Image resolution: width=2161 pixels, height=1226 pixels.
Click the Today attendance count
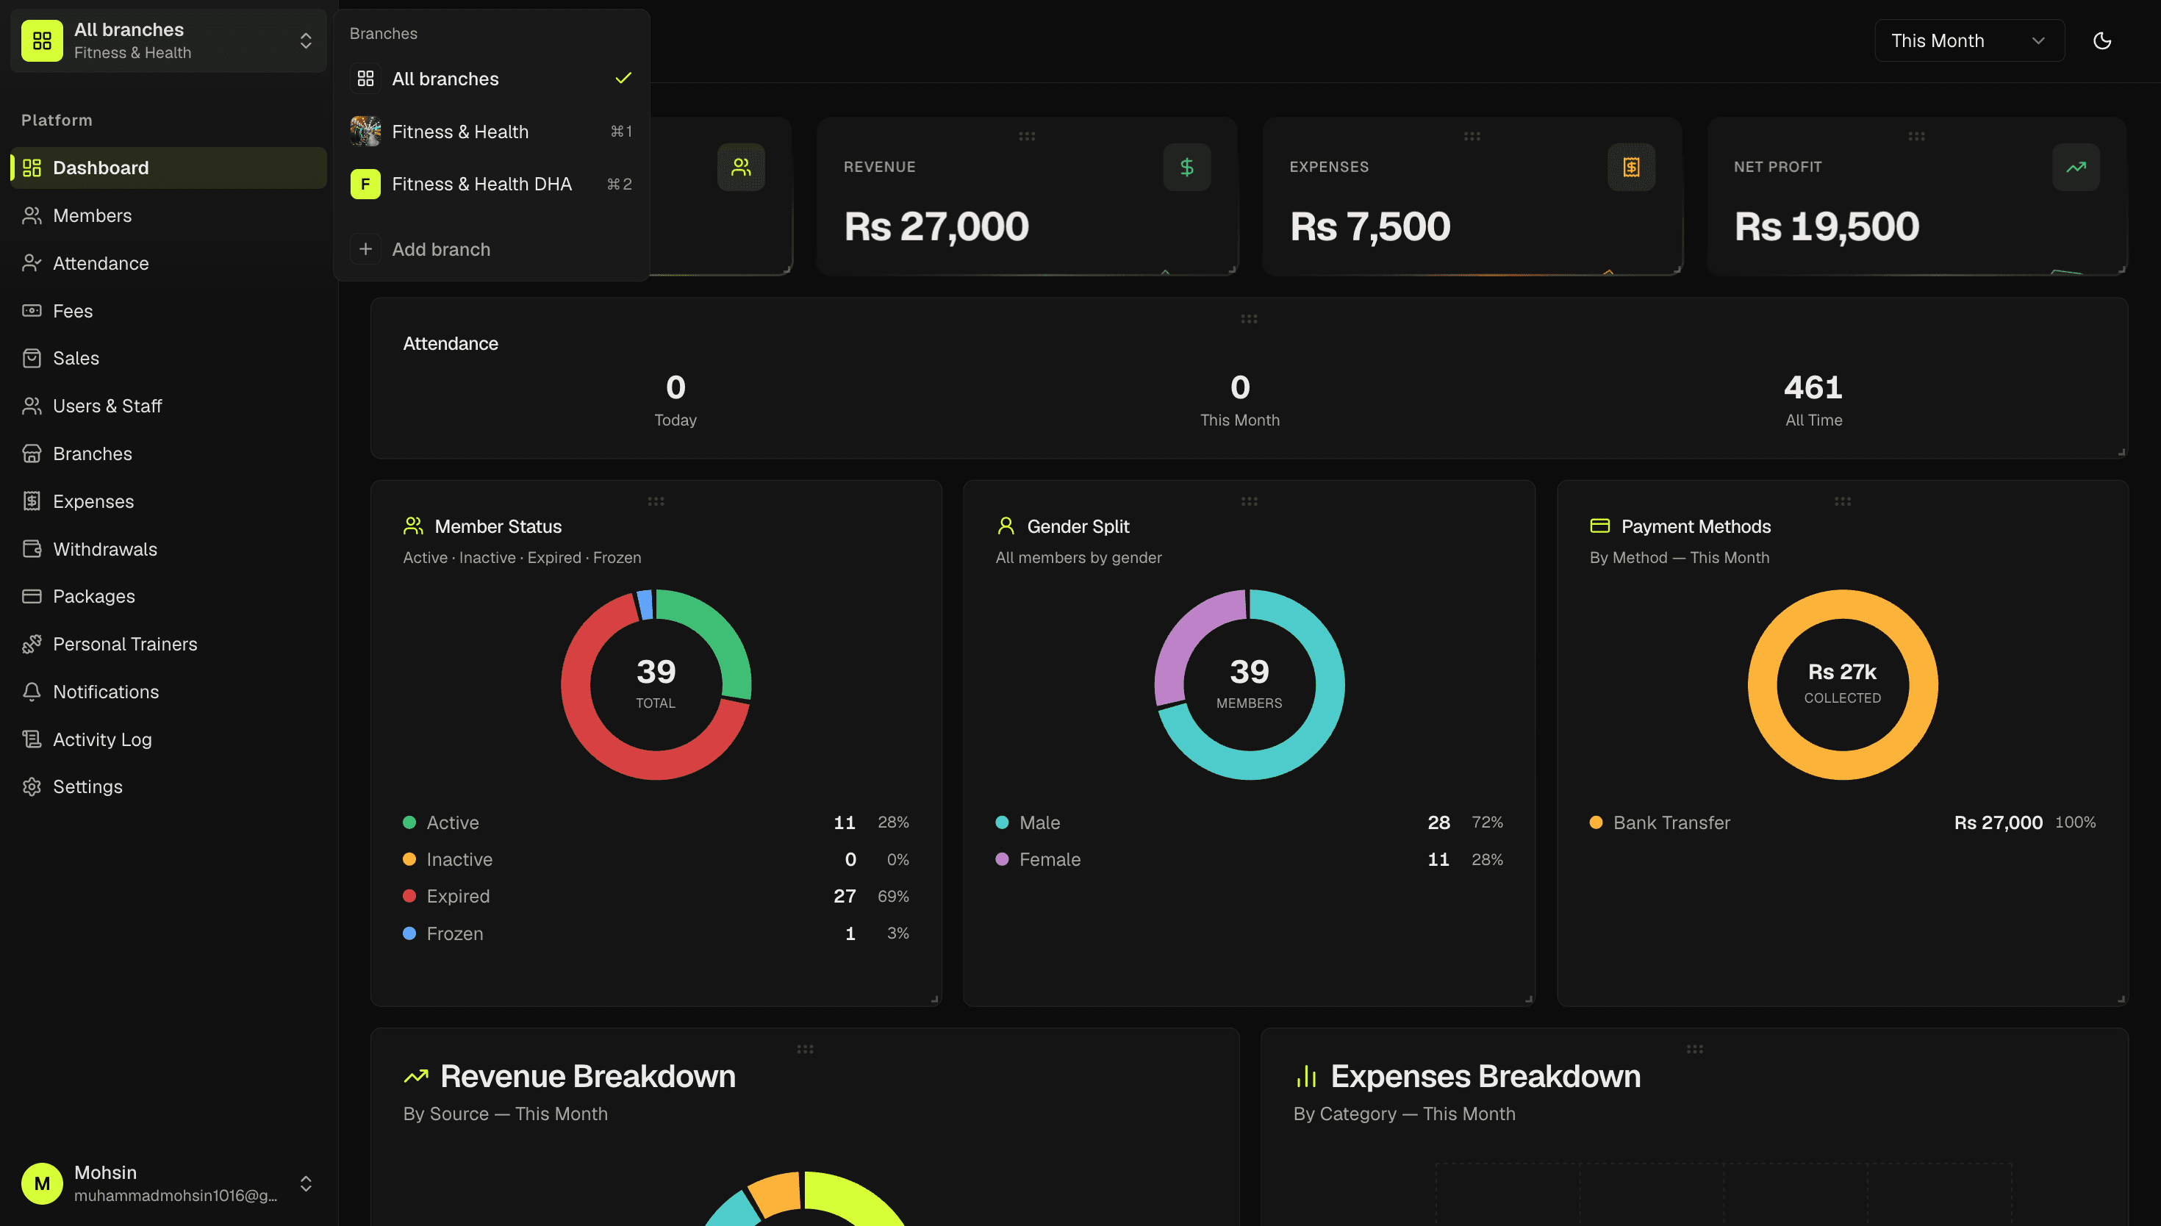[675, 387]
